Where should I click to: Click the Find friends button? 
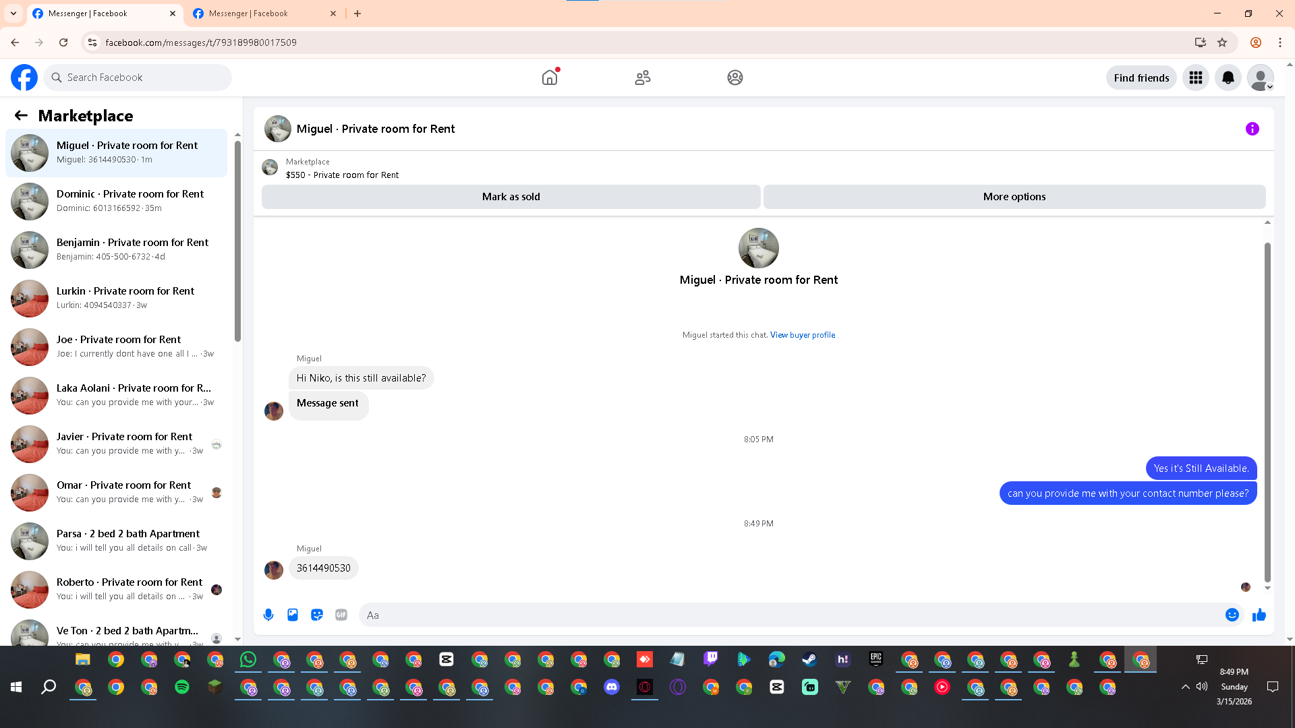click(x=1141, y=78)
